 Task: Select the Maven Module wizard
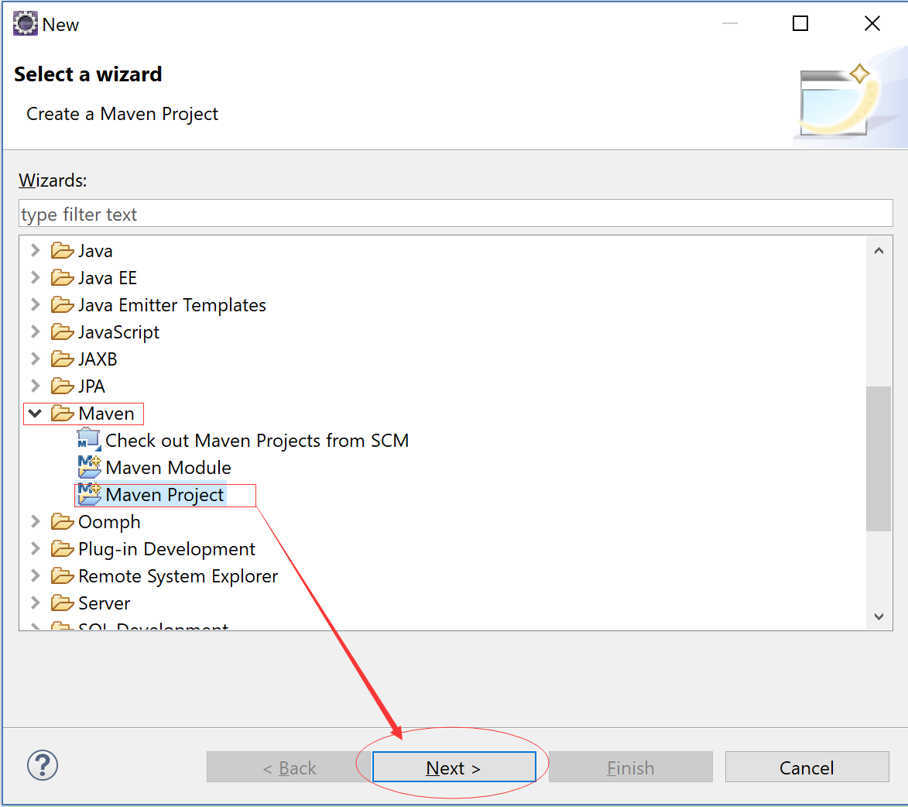[168, 468]
